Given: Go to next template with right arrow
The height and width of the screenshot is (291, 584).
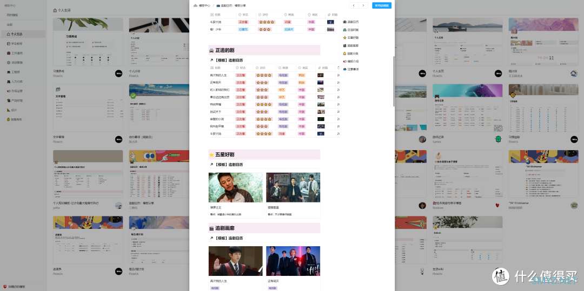Looking at the screenshot, I should pos(363,5).
